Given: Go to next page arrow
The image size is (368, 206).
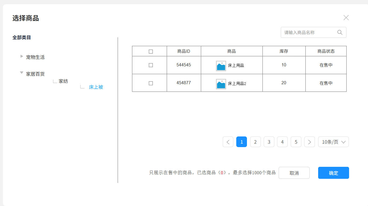Looking at the screenshot, I should 309,142.
